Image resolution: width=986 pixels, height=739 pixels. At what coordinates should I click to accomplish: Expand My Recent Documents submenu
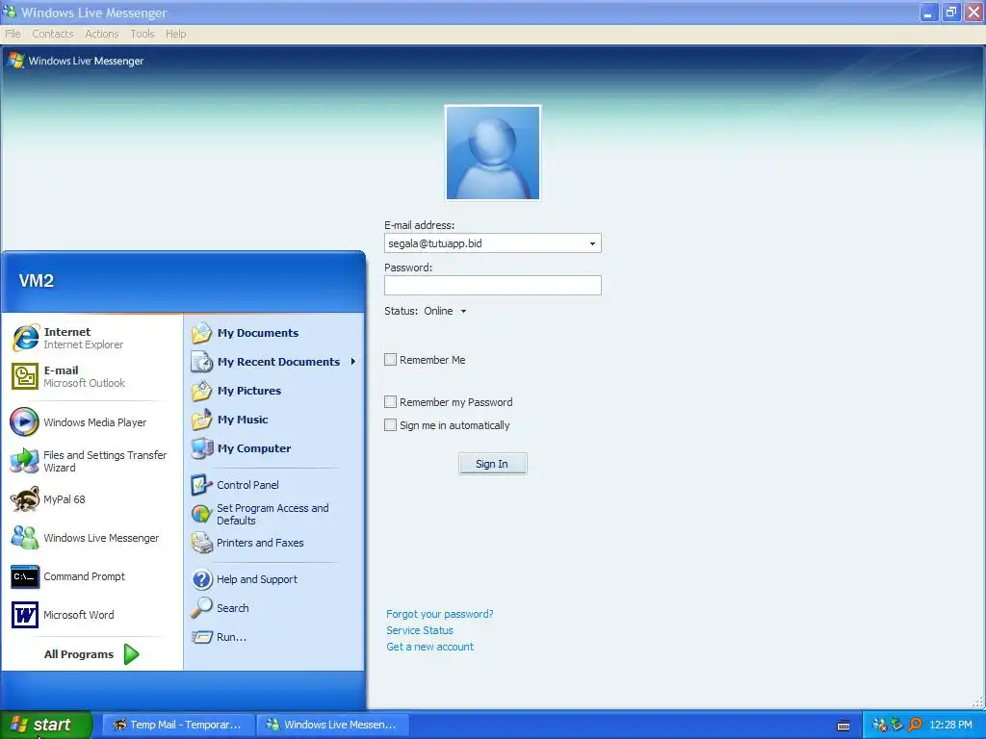tap(274, 362)
